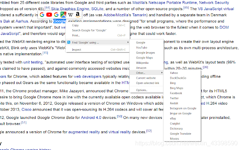Select Facebook in the Other list

click(x=182, y=93)
